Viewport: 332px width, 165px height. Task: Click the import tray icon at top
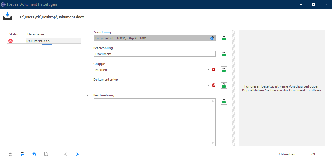coord(7,16)
